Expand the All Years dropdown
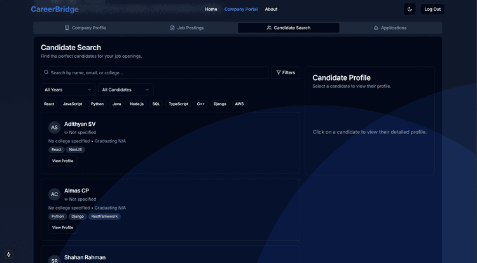Viewport: 477px width, 263px height. 68,90
